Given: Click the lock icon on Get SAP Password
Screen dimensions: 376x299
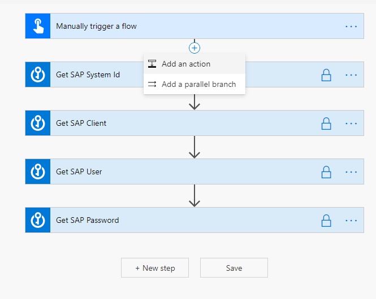Looking at the screenshot, I should [326, 221].
